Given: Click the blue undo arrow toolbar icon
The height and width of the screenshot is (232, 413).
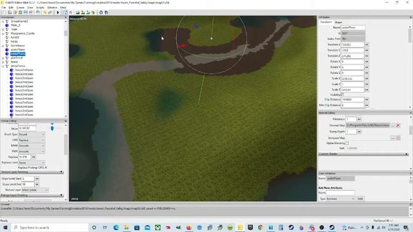Looking at the screenshot, I should tap(38, 12).
